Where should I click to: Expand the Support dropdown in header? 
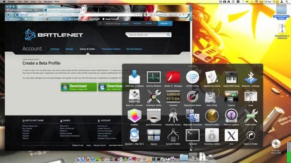(151, 24)
